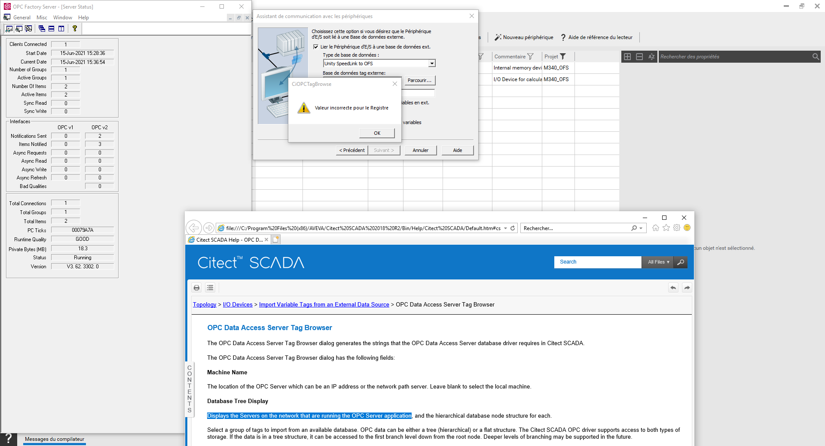
Task: Open the 'I/O Devices' breadcrumb link
Action: (238, 305)
